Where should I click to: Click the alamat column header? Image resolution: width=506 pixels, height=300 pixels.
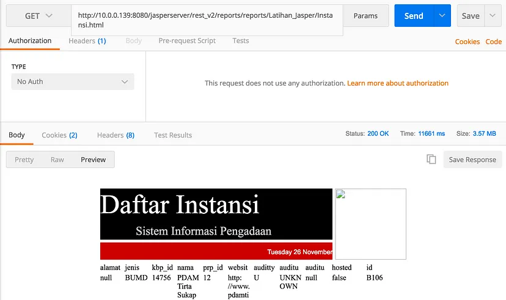tap(110, 268)
